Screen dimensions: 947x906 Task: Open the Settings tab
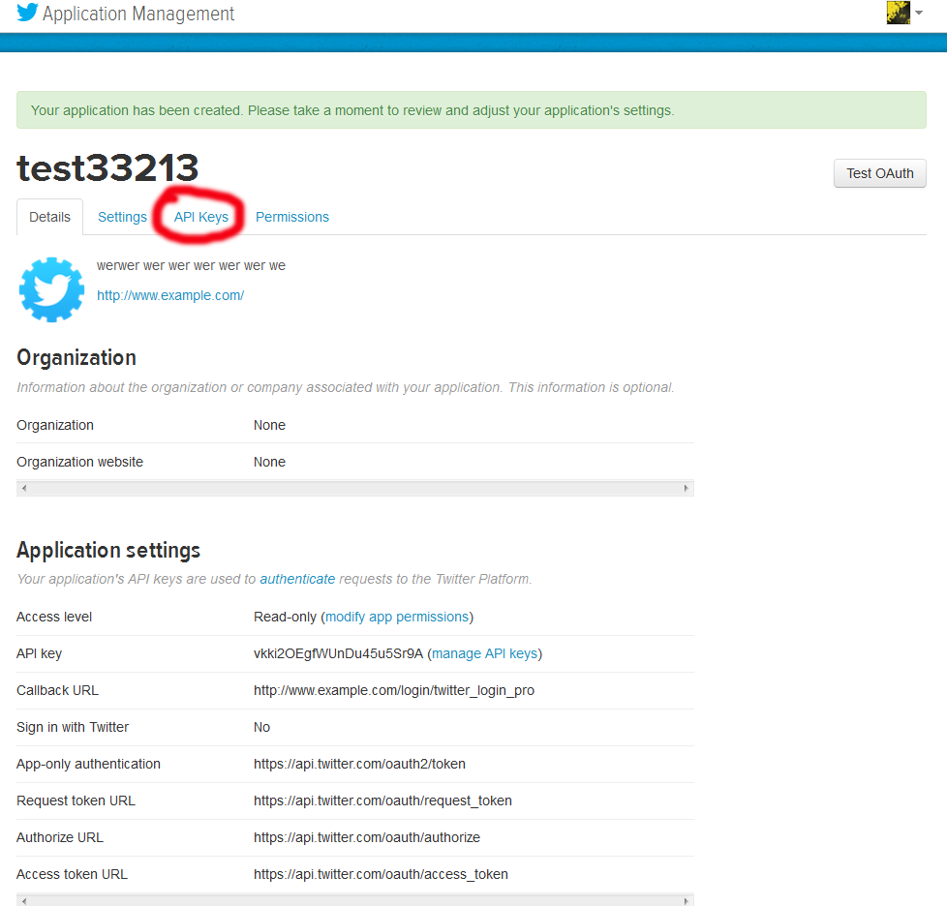pos(122,217)
